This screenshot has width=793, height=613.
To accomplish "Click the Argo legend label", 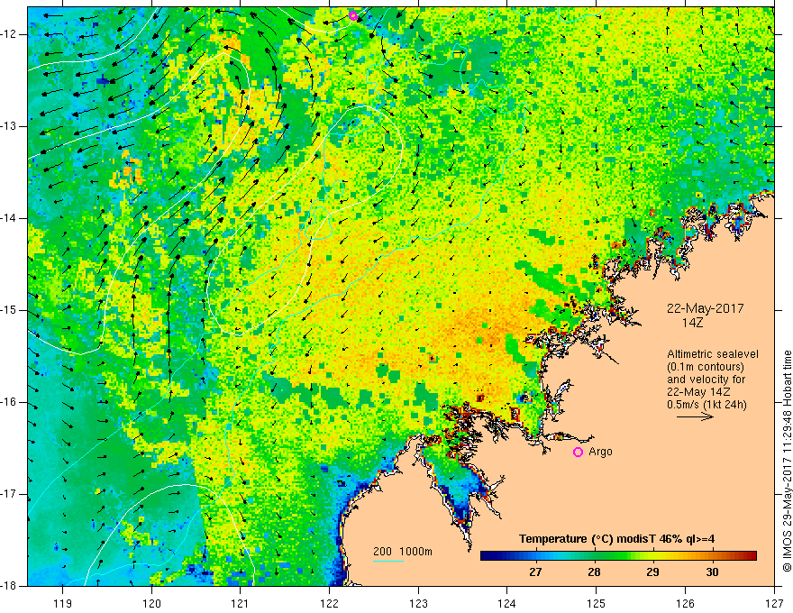I will (600, 452).
